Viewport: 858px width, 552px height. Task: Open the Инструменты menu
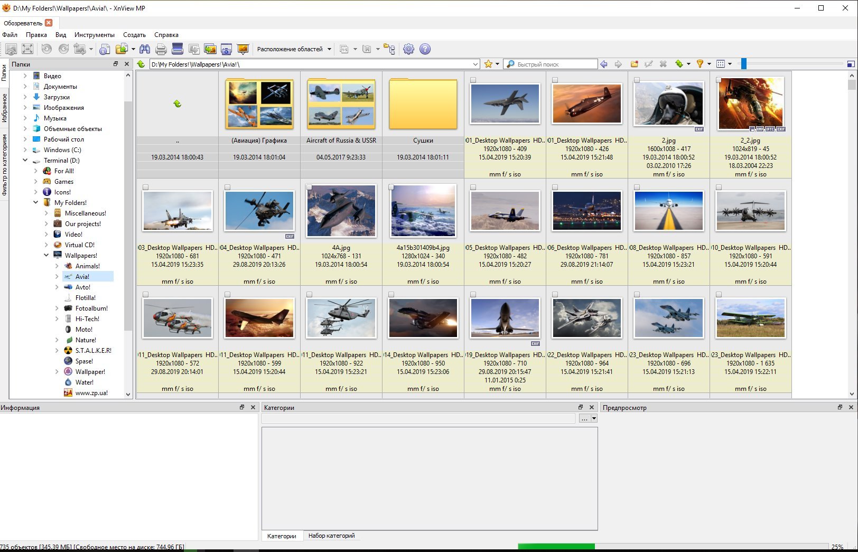tap(94, 35)
